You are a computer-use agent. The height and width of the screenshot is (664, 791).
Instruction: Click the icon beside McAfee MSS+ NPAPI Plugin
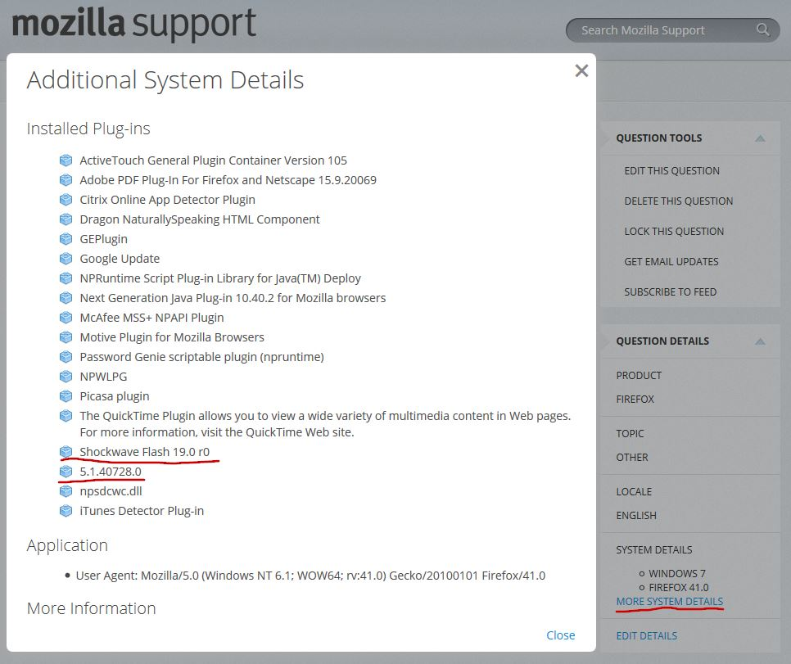(66, 318)
